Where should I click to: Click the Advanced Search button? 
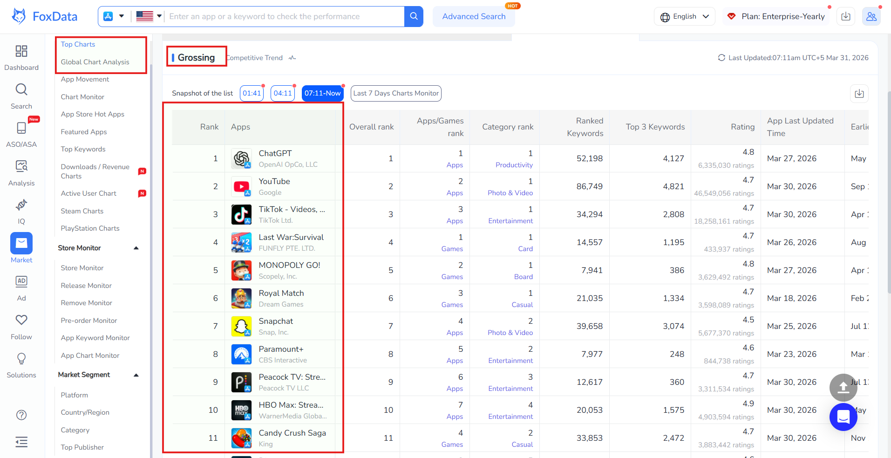tap(474, 16)
